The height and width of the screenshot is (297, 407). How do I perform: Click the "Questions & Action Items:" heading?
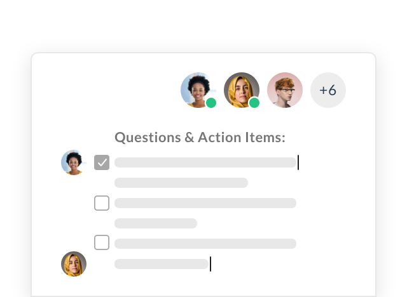pyautogui.click(x=200, y=137)
